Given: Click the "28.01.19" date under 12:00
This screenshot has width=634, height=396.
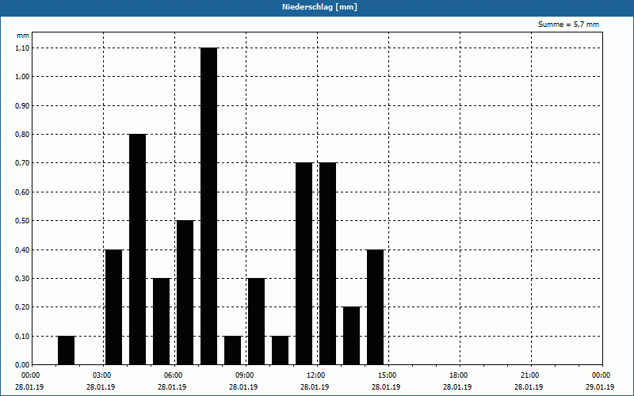Looking at the screenshot, I should coord(315,386).
